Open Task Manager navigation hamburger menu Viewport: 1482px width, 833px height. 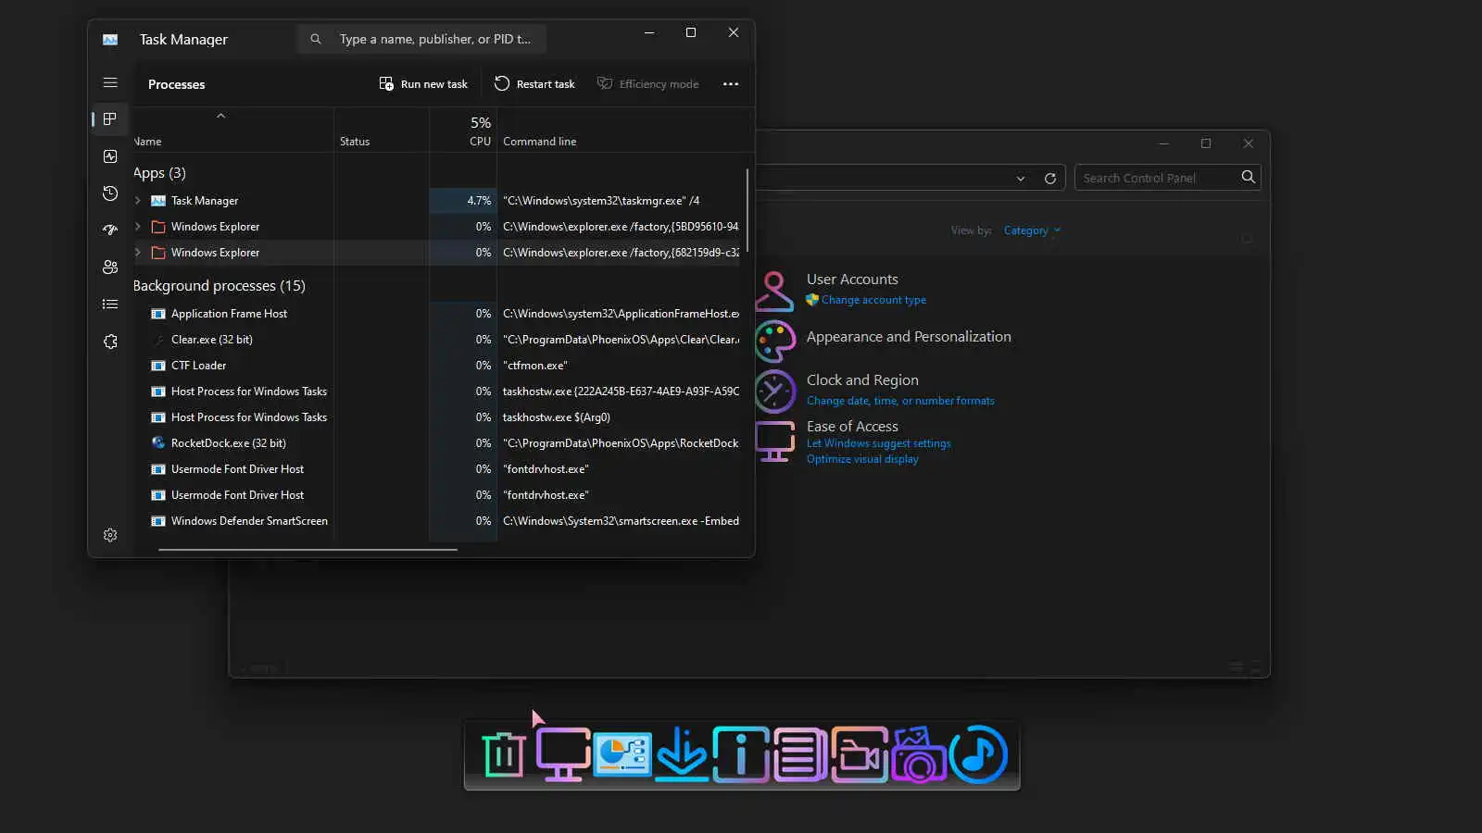tap(110, 83)
